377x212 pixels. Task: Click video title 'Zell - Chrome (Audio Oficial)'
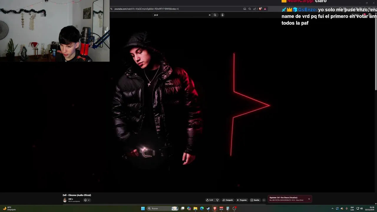click(x=77, y=195)
